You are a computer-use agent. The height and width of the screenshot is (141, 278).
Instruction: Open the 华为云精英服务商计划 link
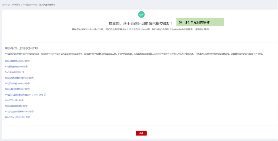pyautogui.click(x=15, y=106)
